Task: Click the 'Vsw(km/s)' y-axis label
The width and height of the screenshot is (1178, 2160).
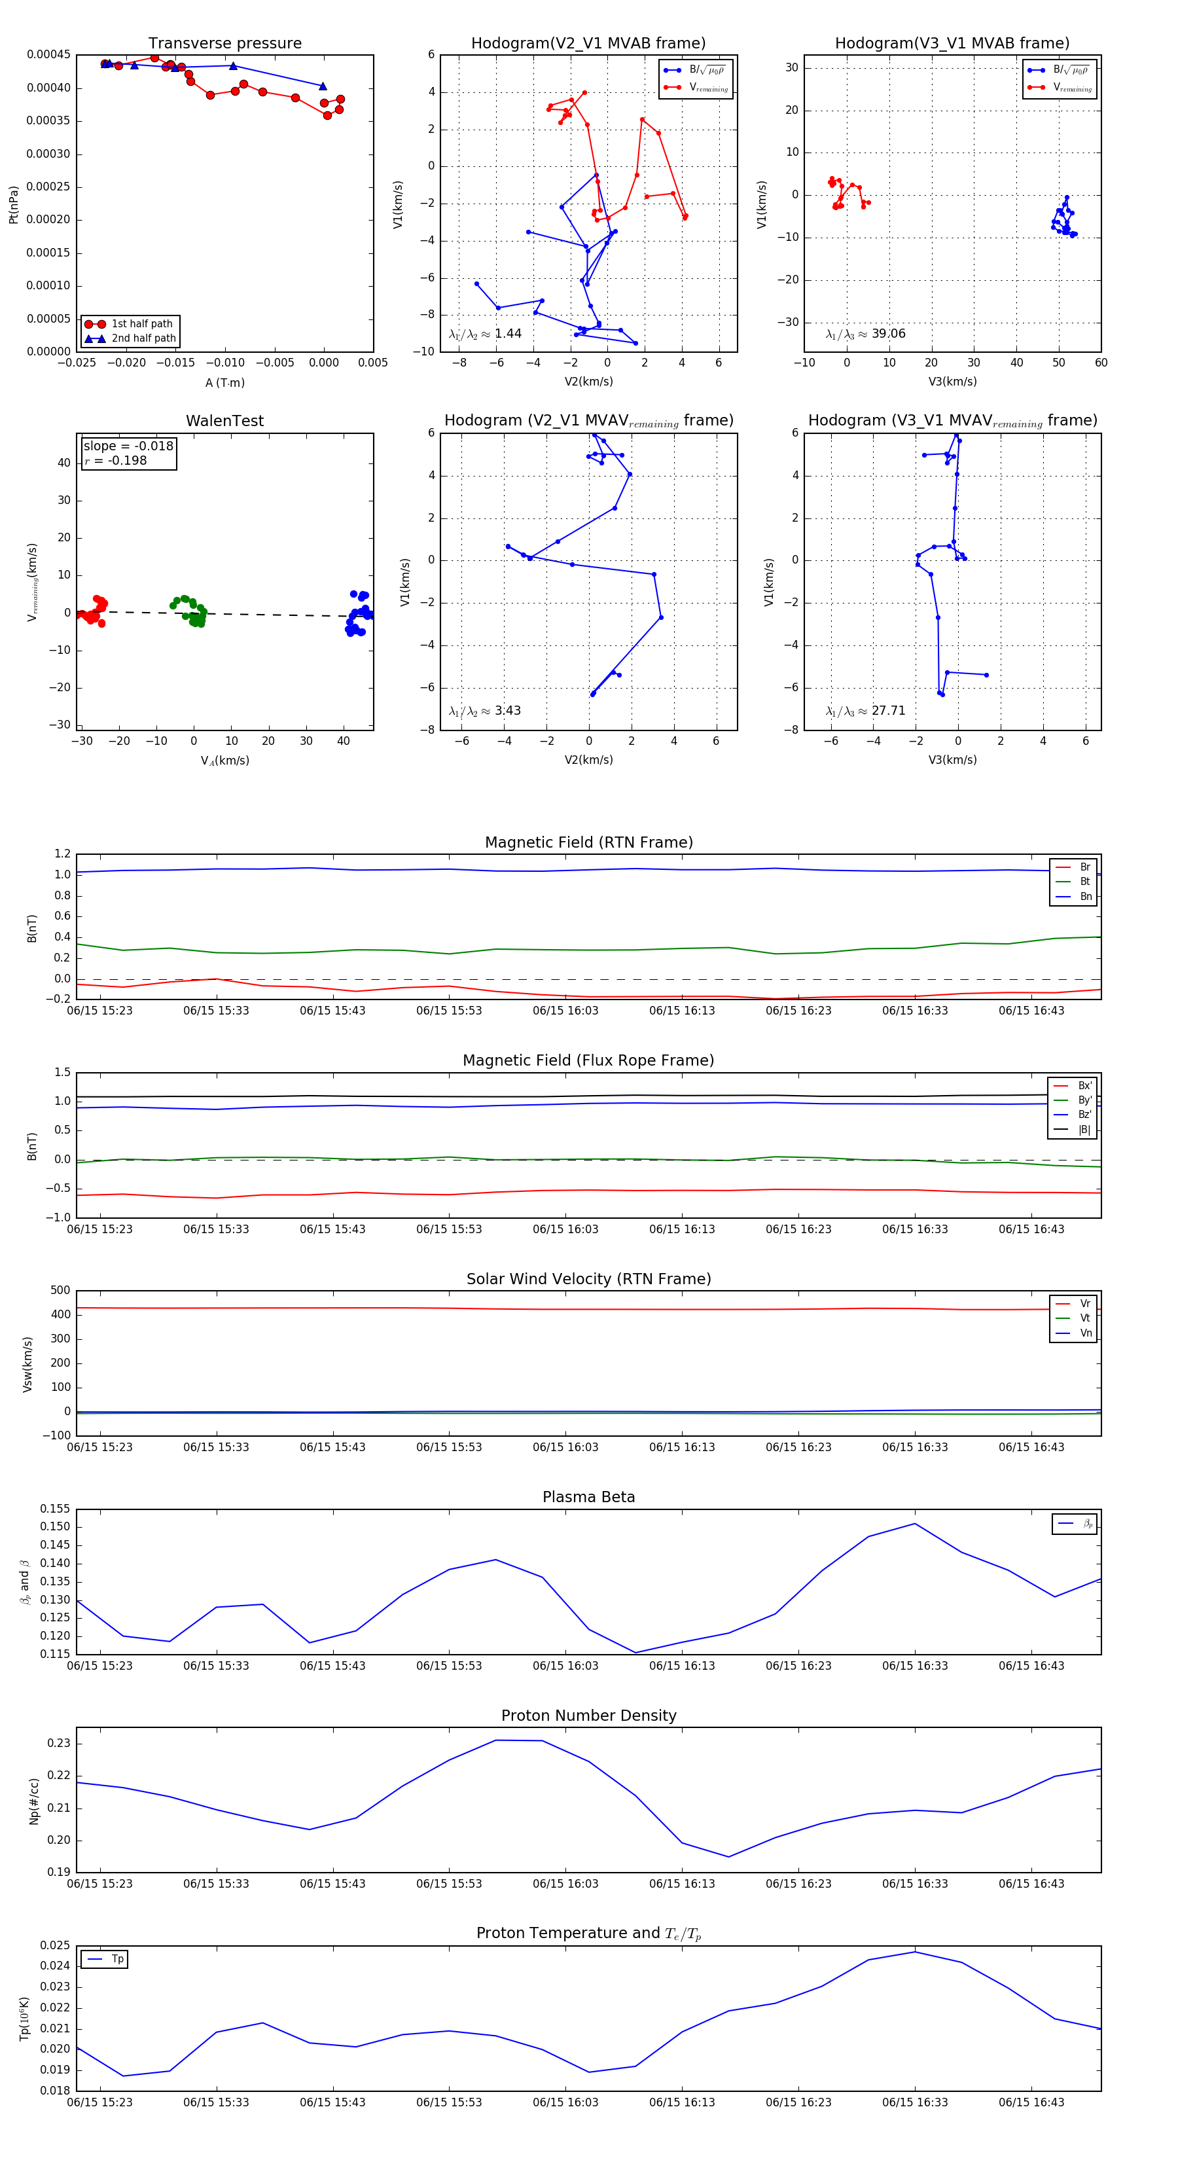Action: point(27,1364)
